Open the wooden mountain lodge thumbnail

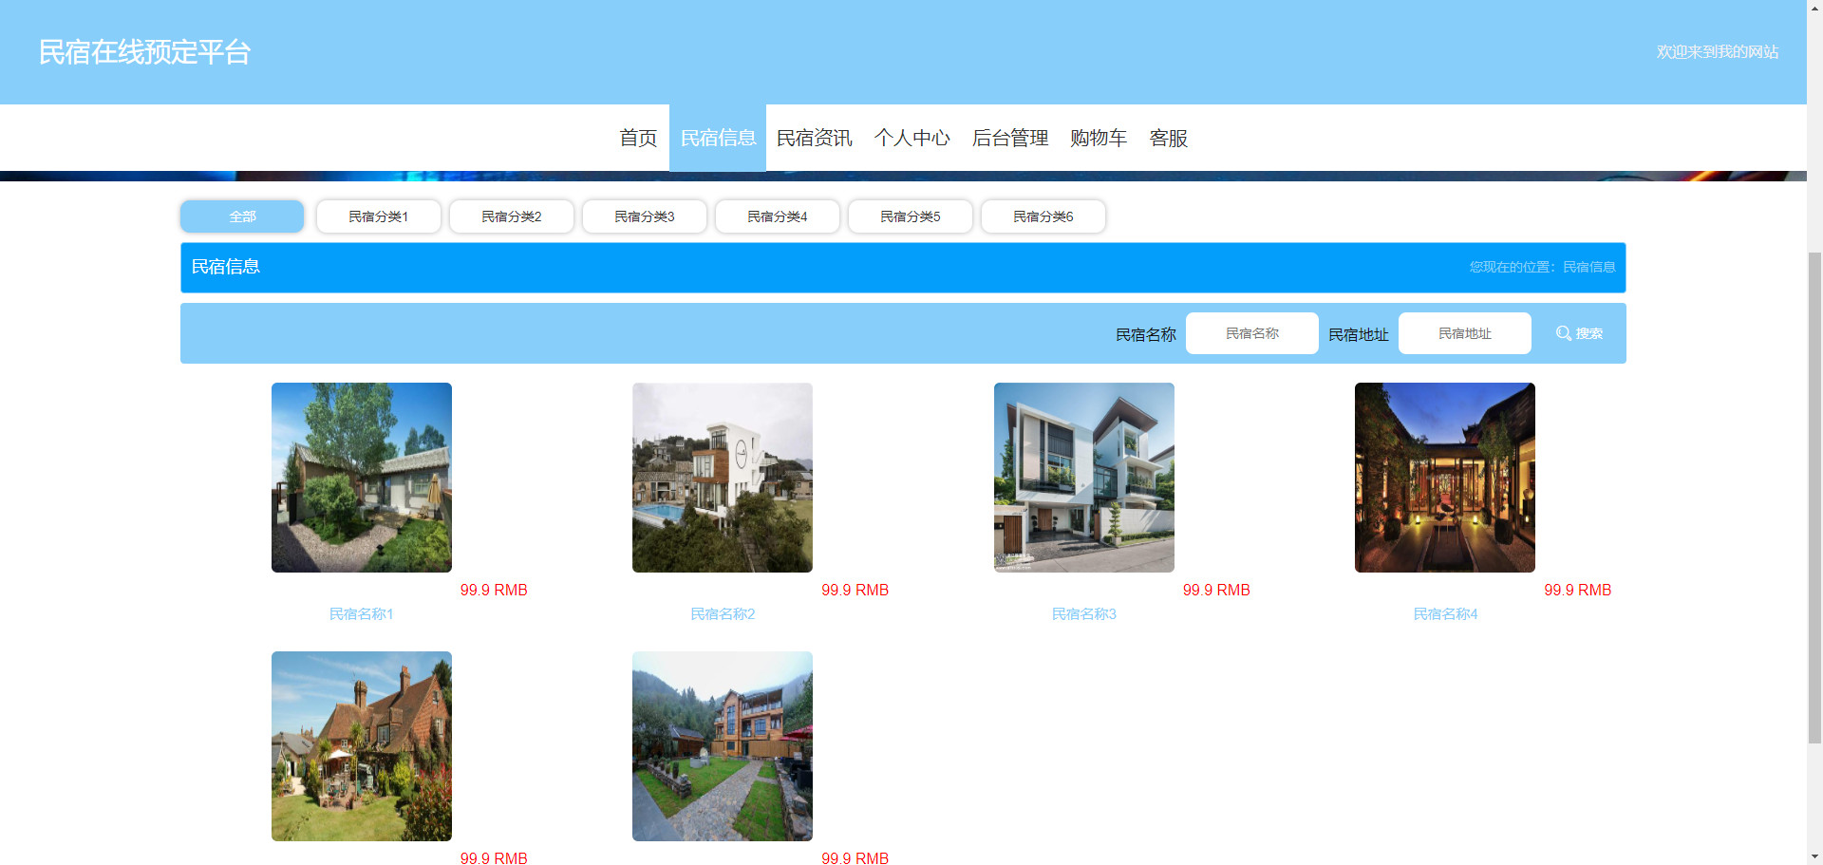tap(723, 746)
